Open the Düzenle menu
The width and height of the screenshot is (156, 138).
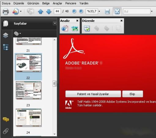point(19,3)
